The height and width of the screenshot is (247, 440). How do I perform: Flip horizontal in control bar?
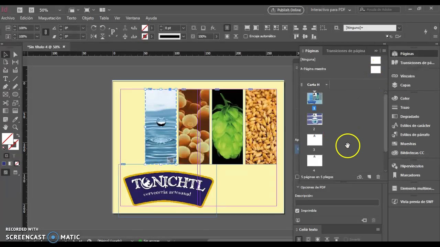point(93,36)
